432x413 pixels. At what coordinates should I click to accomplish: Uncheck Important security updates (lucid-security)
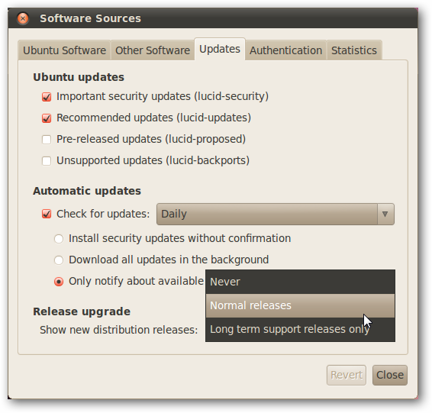click(47, 97)
